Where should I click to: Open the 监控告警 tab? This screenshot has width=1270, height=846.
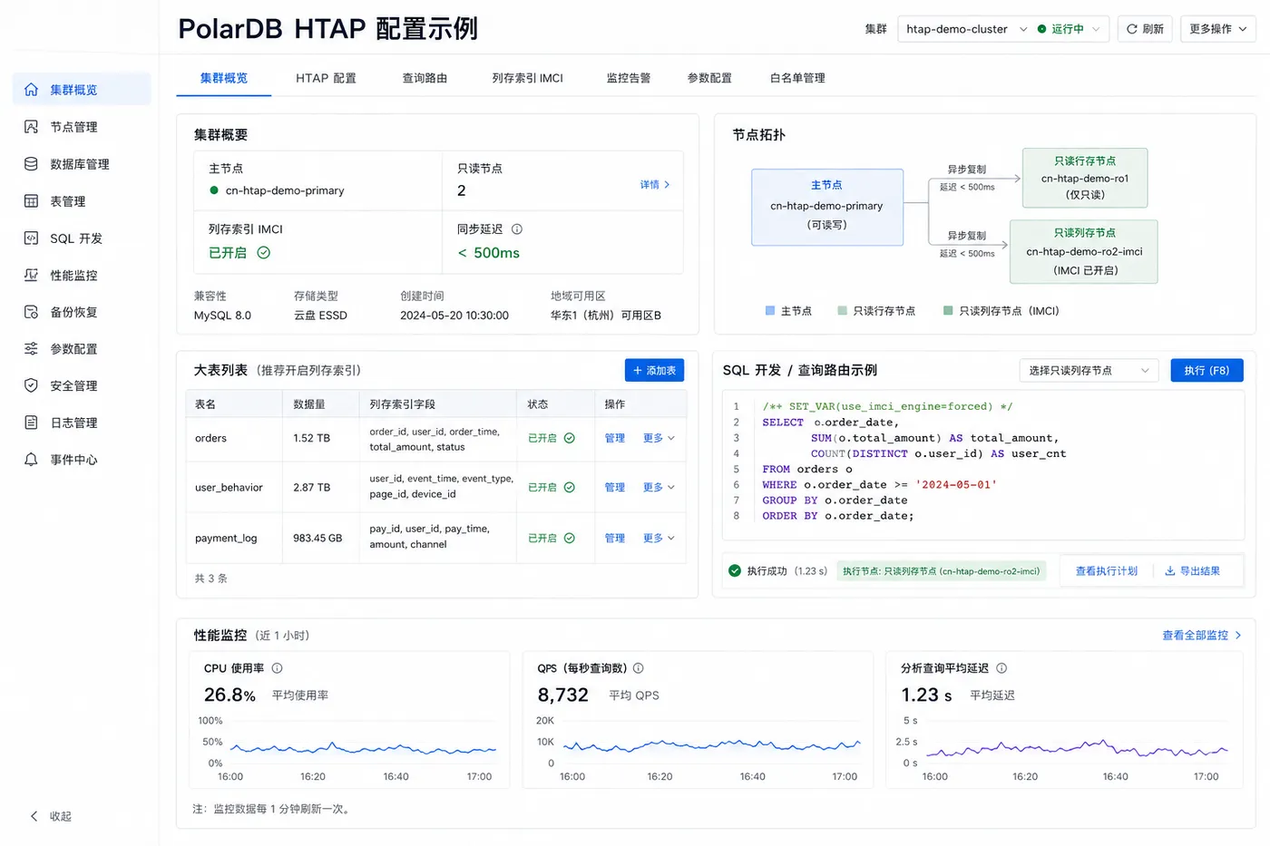pos(629,78)
